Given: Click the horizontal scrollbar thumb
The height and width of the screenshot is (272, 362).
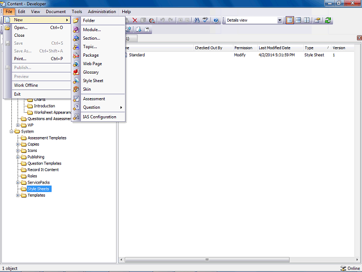Looking at the screenshot, I should (x=207, y=260).
